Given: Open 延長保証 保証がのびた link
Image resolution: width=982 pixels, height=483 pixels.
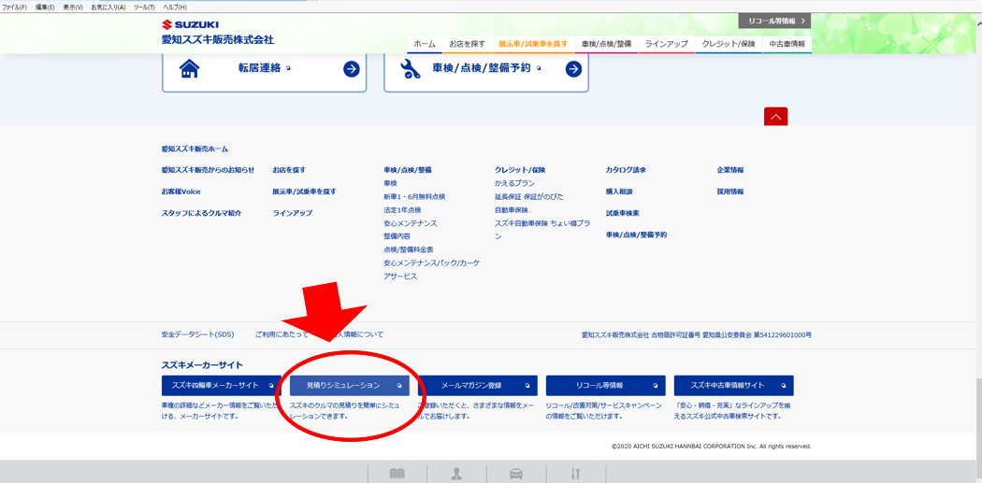Looking at the screenshot, I should point(529,196).
